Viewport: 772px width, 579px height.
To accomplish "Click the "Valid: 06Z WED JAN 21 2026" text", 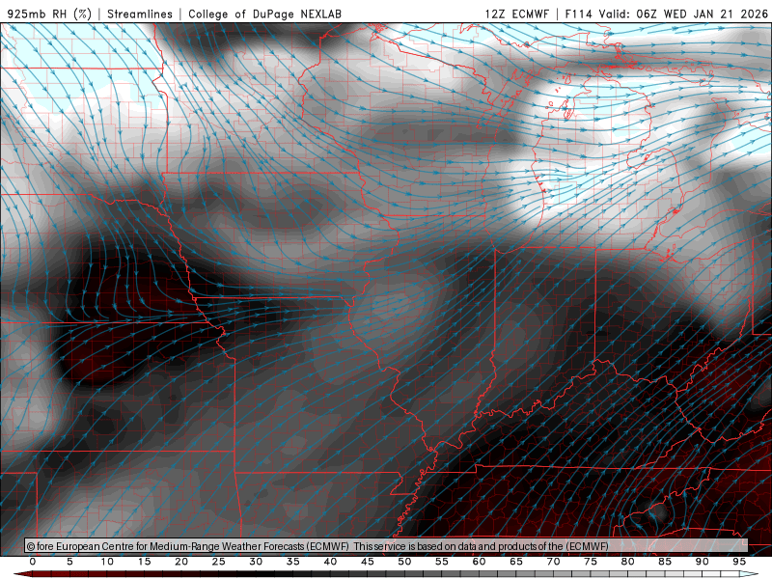I will click(683, 14).
